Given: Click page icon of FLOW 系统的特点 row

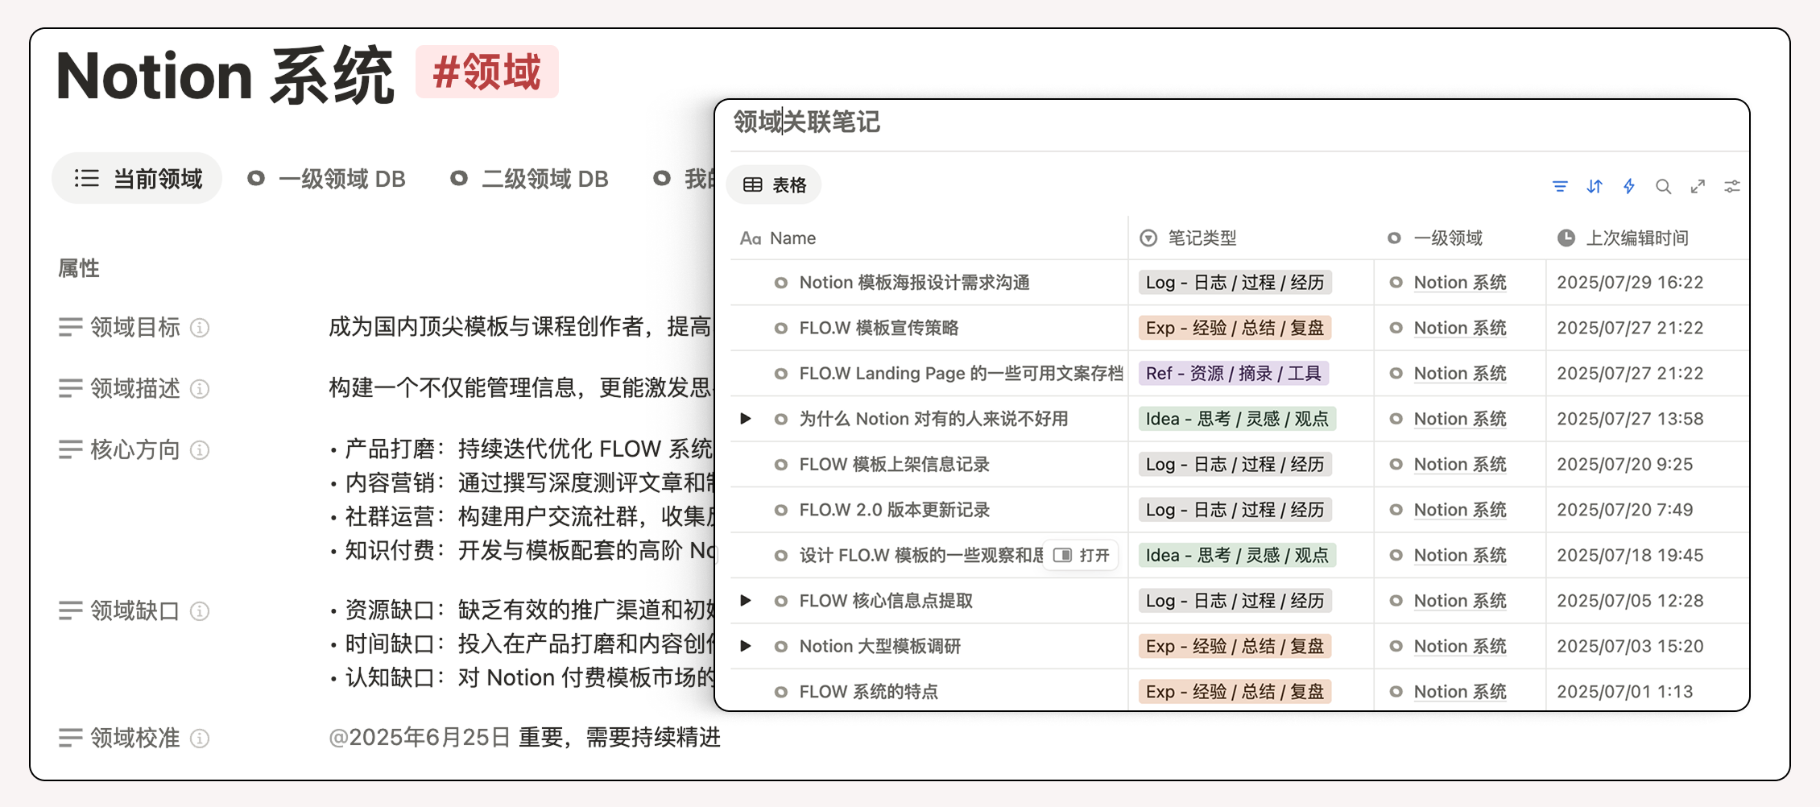Looking at the screenshot, I should (x=780, y=692).
